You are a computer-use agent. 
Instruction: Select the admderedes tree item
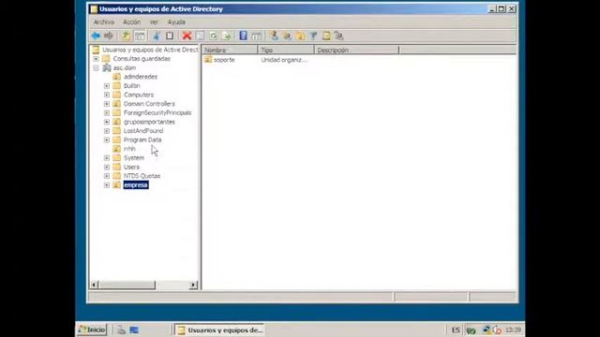(x=141, y=77)
